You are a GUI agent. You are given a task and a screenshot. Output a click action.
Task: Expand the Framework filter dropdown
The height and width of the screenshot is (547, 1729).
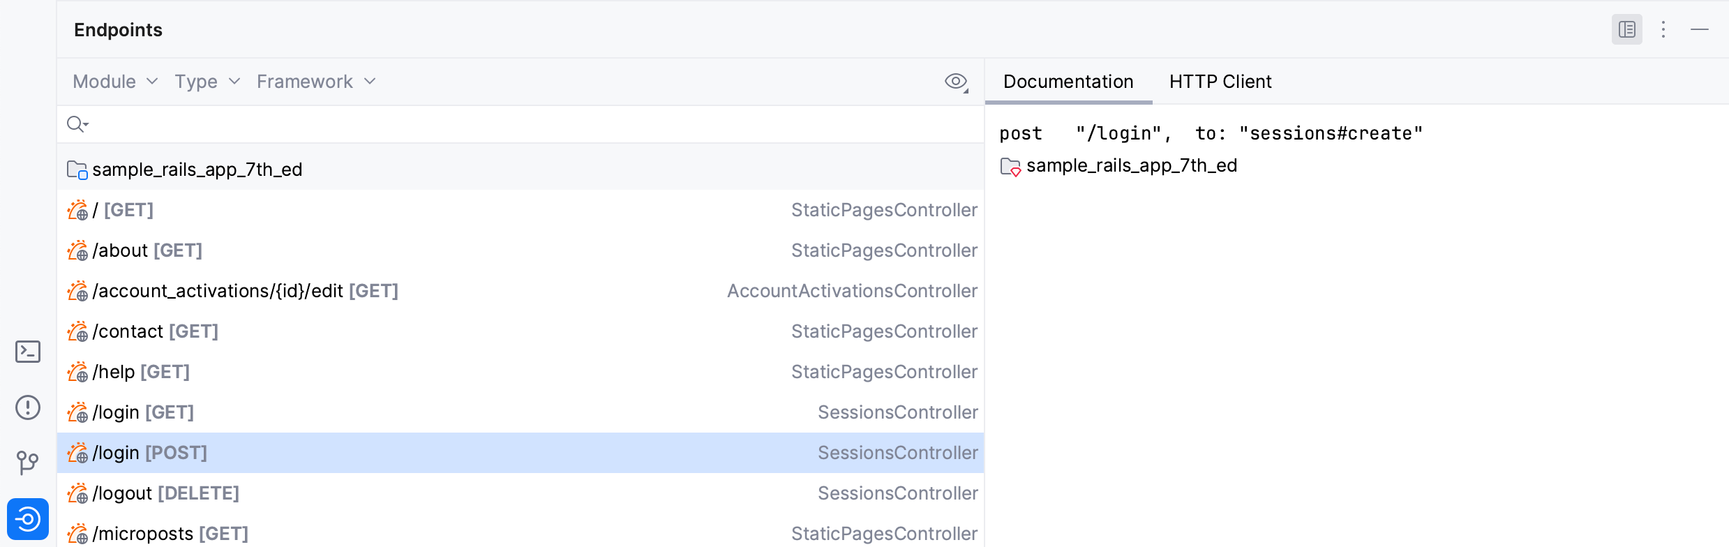(316, 82)
